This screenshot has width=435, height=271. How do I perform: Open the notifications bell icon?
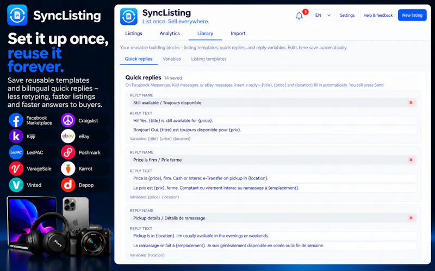pos(299,16)
